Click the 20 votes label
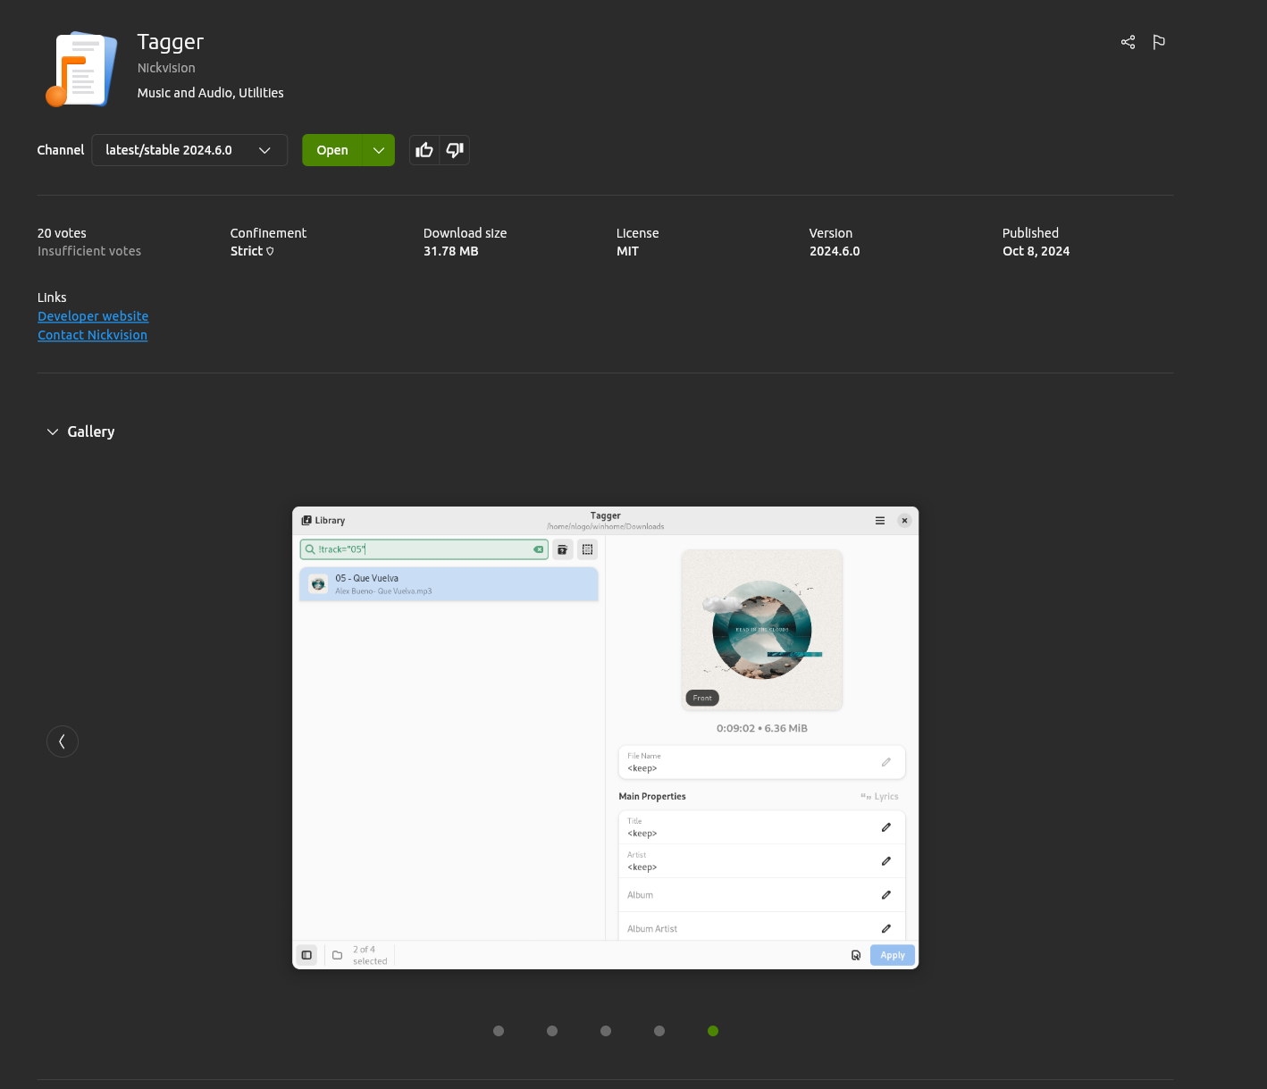This screenshot has width=1267, height=1089. [62, 233]
